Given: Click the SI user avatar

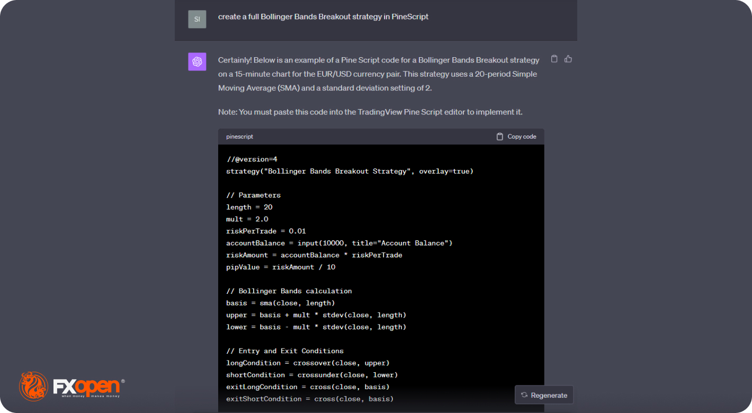Looking at the screenshot, I should (x=197, y=19).
